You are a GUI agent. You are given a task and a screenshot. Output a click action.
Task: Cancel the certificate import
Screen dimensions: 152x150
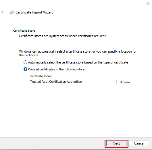pyautogui.click(x=139, y=143)
